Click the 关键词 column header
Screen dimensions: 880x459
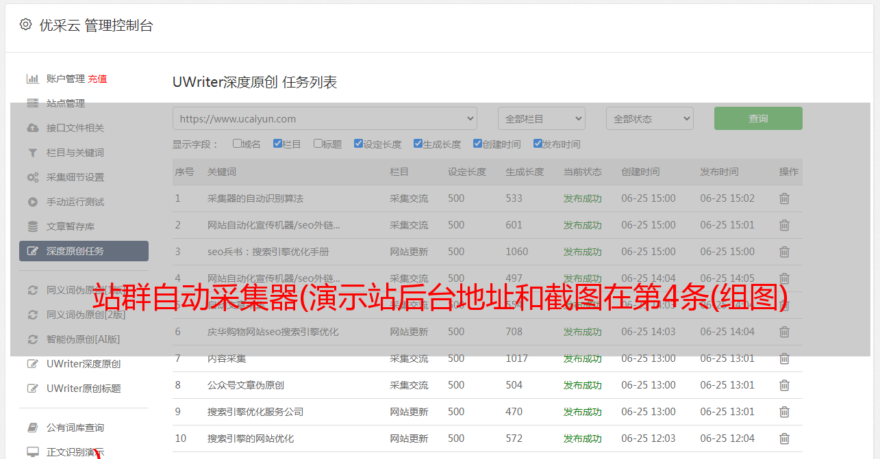[x=222, y=172]
